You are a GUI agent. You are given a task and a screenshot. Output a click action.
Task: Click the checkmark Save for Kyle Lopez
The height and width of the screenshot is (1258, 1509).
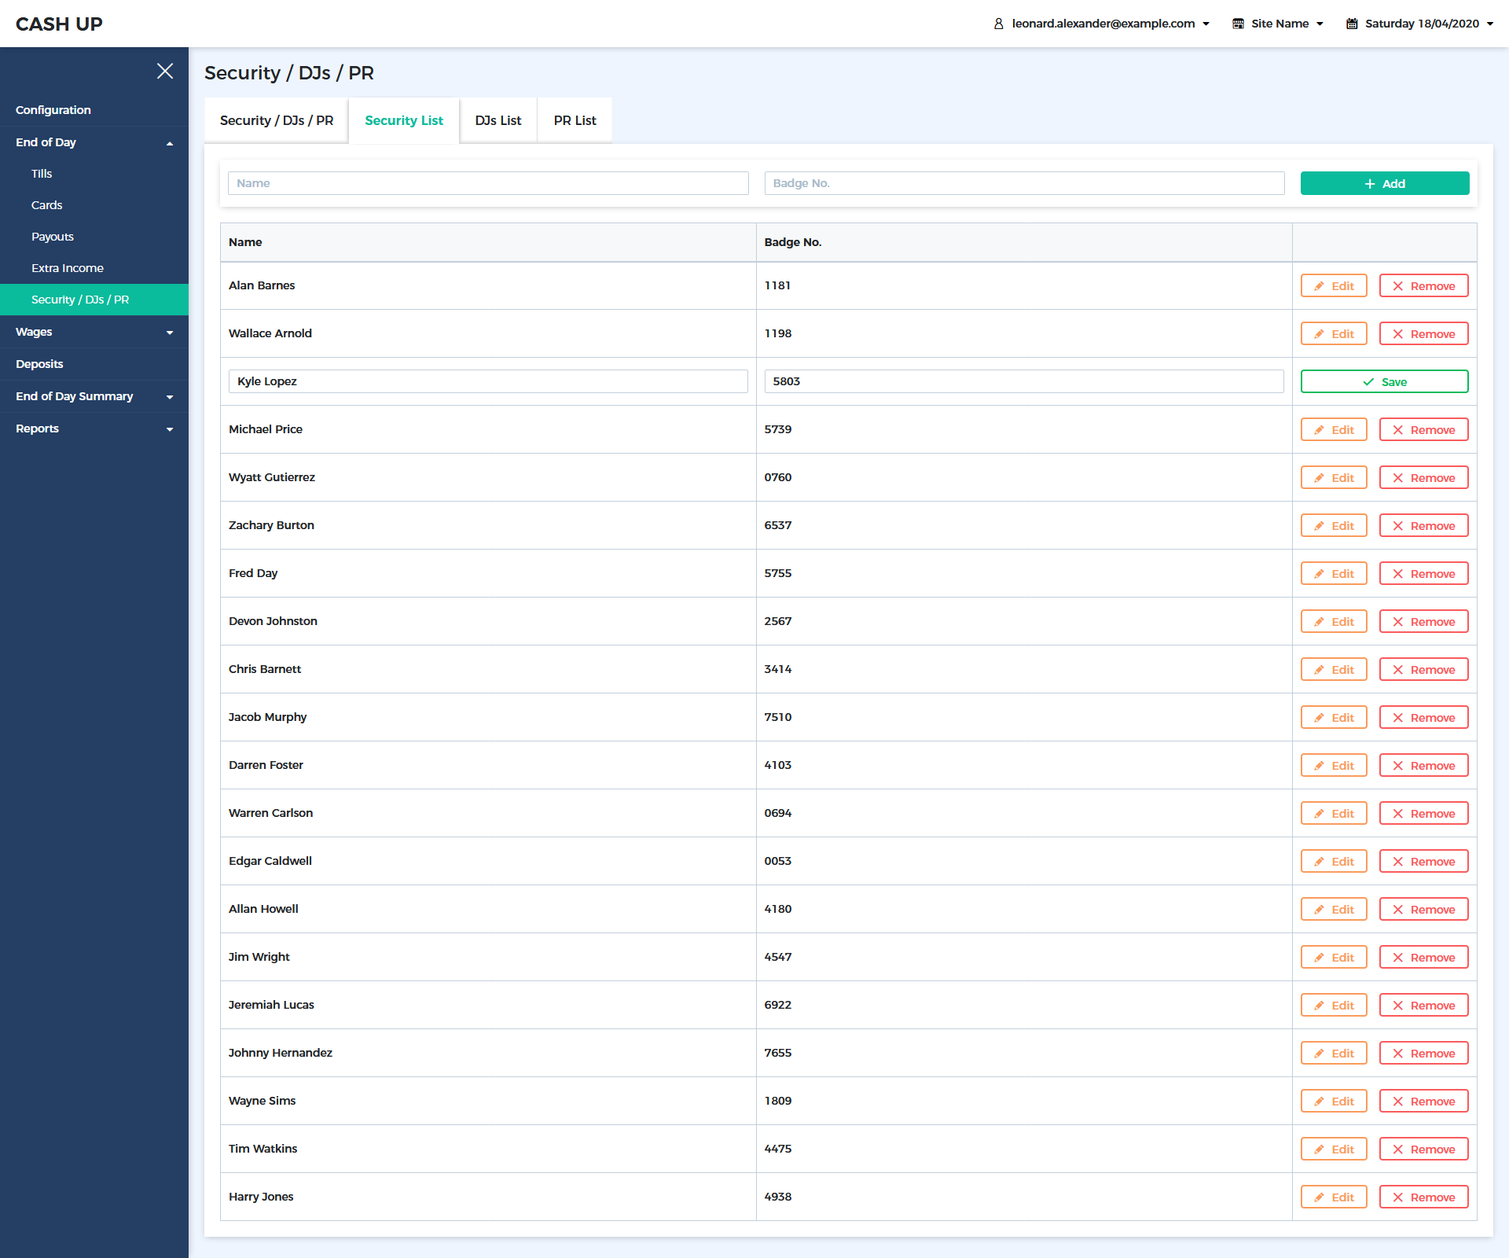click(x=1383, y=382)
